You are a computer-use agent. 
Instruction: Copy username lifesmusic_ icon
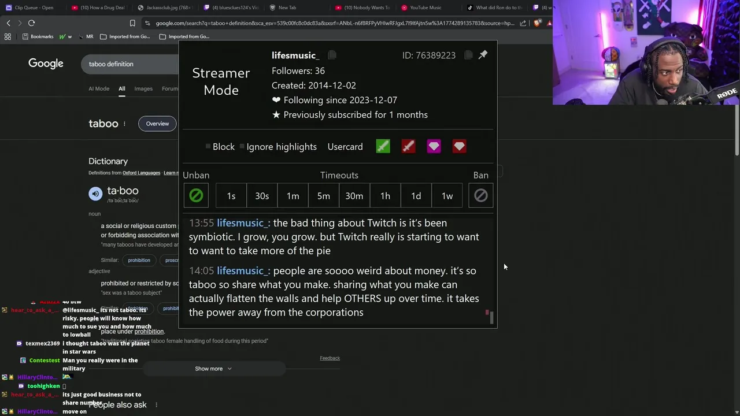[332, 55]
